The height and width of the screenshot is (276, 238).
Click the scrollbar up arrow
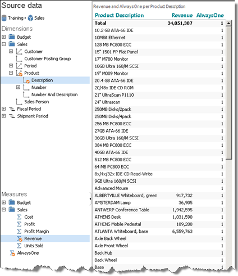pyautogui.click(x=228, y=23)
